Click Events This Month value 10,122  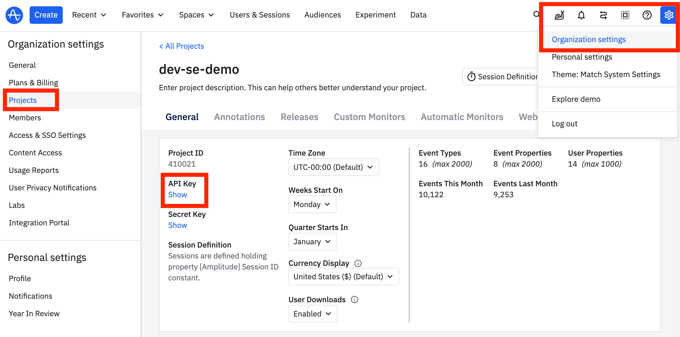[431, 194]
